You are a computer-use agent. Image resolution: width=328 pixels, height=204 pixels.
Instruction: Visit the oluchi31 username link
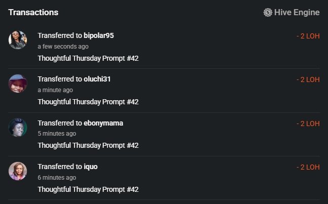pyautogui.click(x=97, y=79)
